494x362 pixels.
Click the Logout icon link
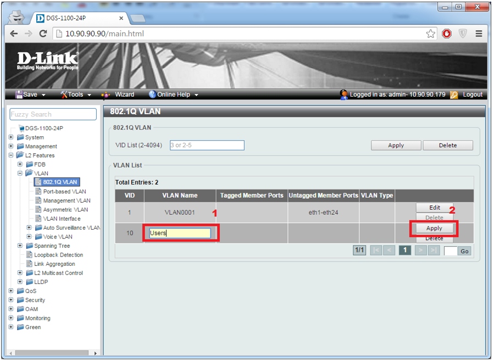pyautogui.click(x=454, y=94)
